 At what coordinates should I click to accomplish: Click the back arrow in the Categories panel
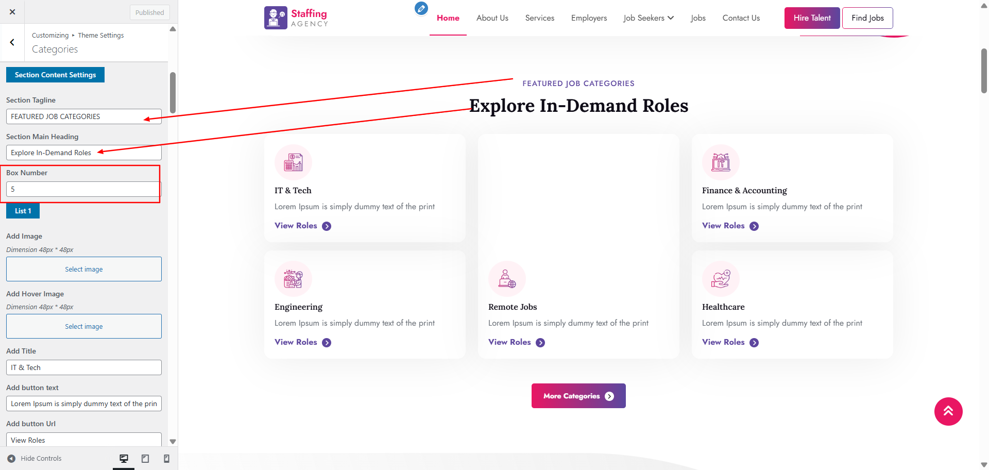12,42
